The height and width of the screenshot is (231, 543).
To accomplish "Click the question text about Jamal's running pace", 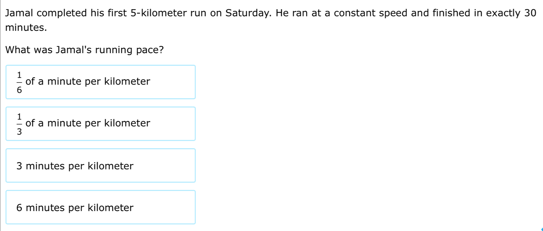I will coord(85,50).
